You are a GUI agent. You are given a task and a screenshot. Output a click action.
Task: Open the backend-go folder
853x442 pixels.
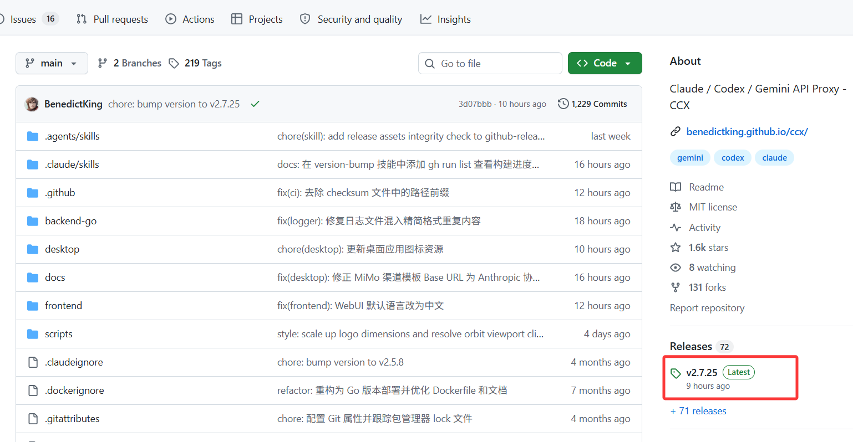point(70,221)
